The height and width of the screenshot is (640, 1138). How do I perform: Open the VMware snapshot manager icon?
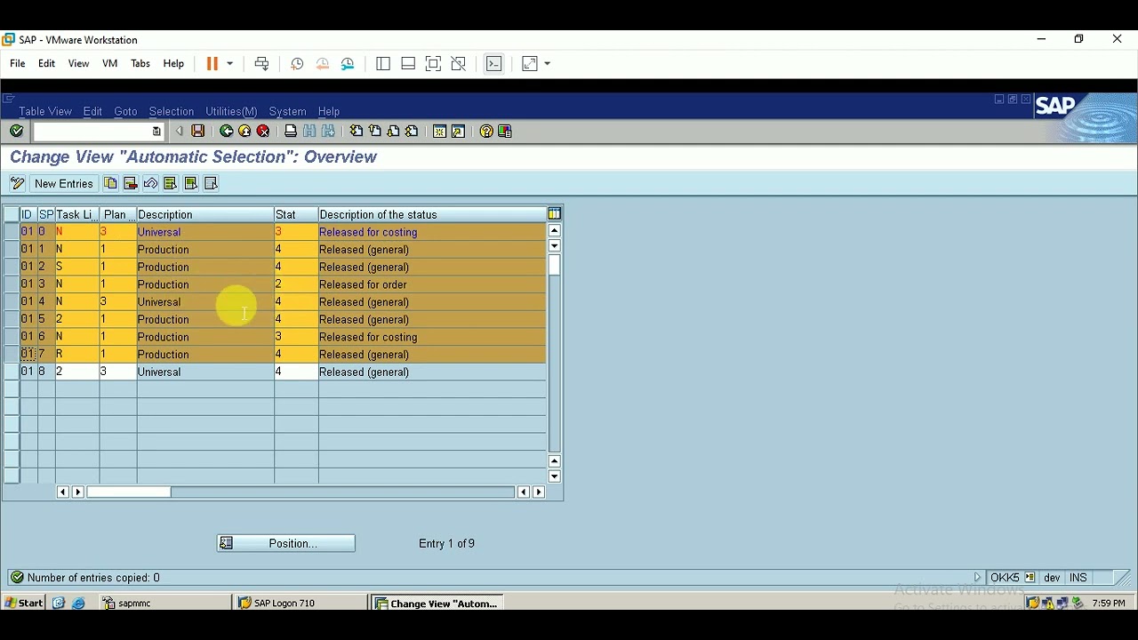[348, 64]
